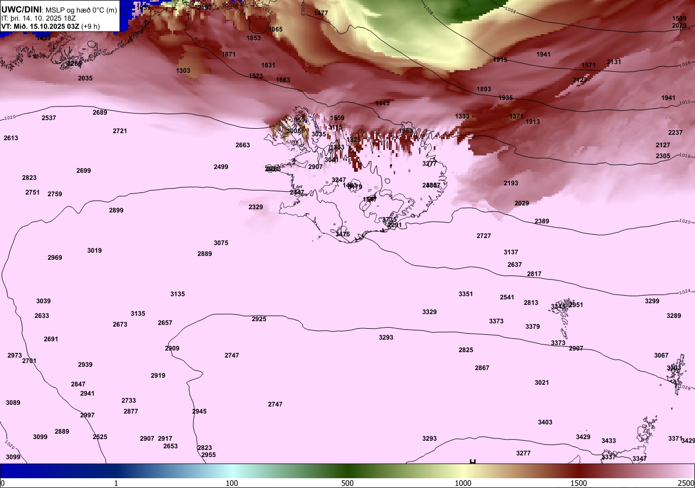695x488 pixels.
Task: Select the height value 3329
Action: coord(429,312)
